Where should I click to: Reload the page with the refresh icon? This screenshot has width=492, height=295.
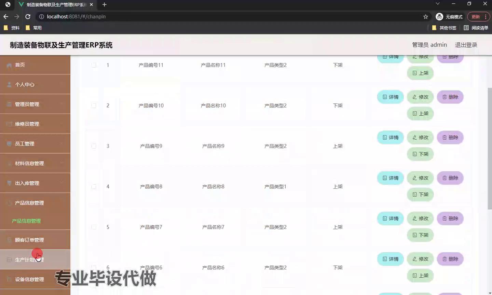tap(28, 17)
